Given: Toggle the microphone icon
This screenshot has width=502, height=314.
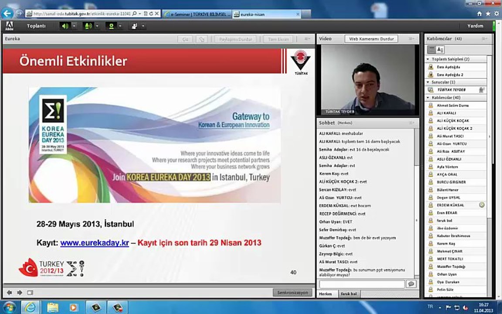Looking at the screenshot, I should pyautogui.click(x=88, y=26).
